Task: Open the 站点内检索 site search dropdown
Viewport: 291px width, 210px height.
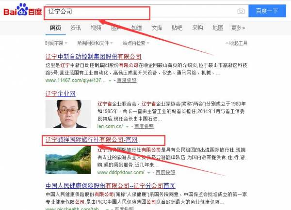Action: click(136, 43)
